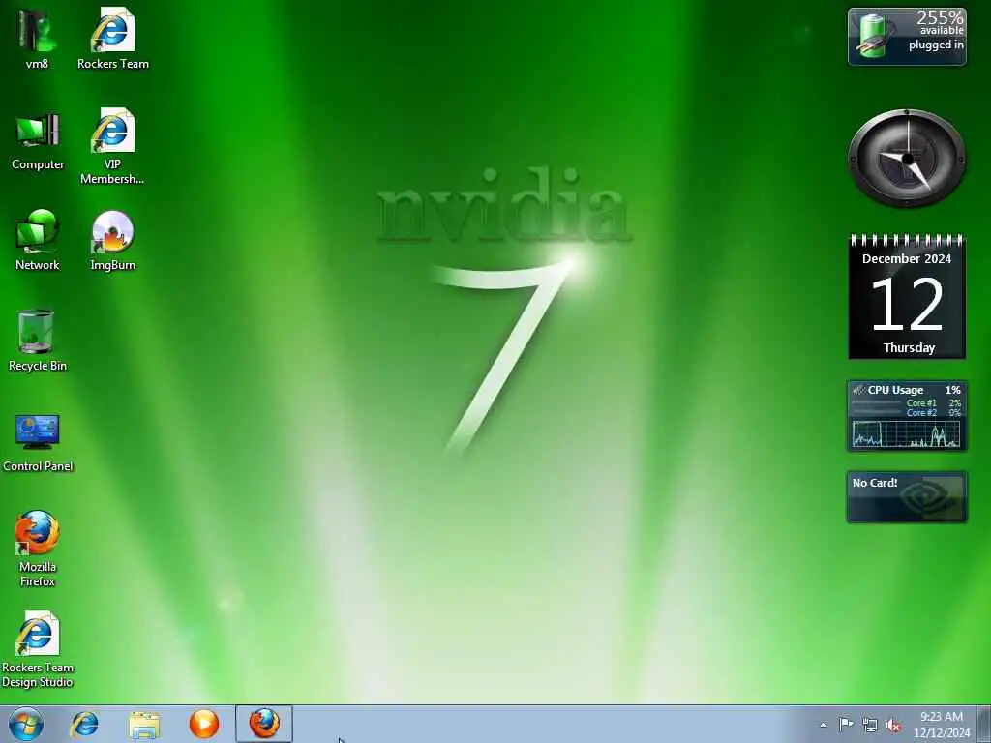
Task: Select the ImgBurn shortcut
Action: (112, 240)
